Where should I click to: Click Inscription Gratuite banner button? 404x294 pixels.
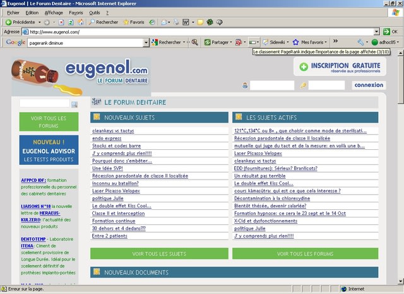click(x=340, y=66)
